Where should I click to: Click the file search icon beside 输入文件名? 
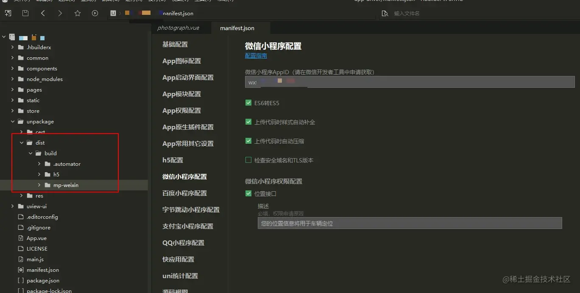point(385,14)
